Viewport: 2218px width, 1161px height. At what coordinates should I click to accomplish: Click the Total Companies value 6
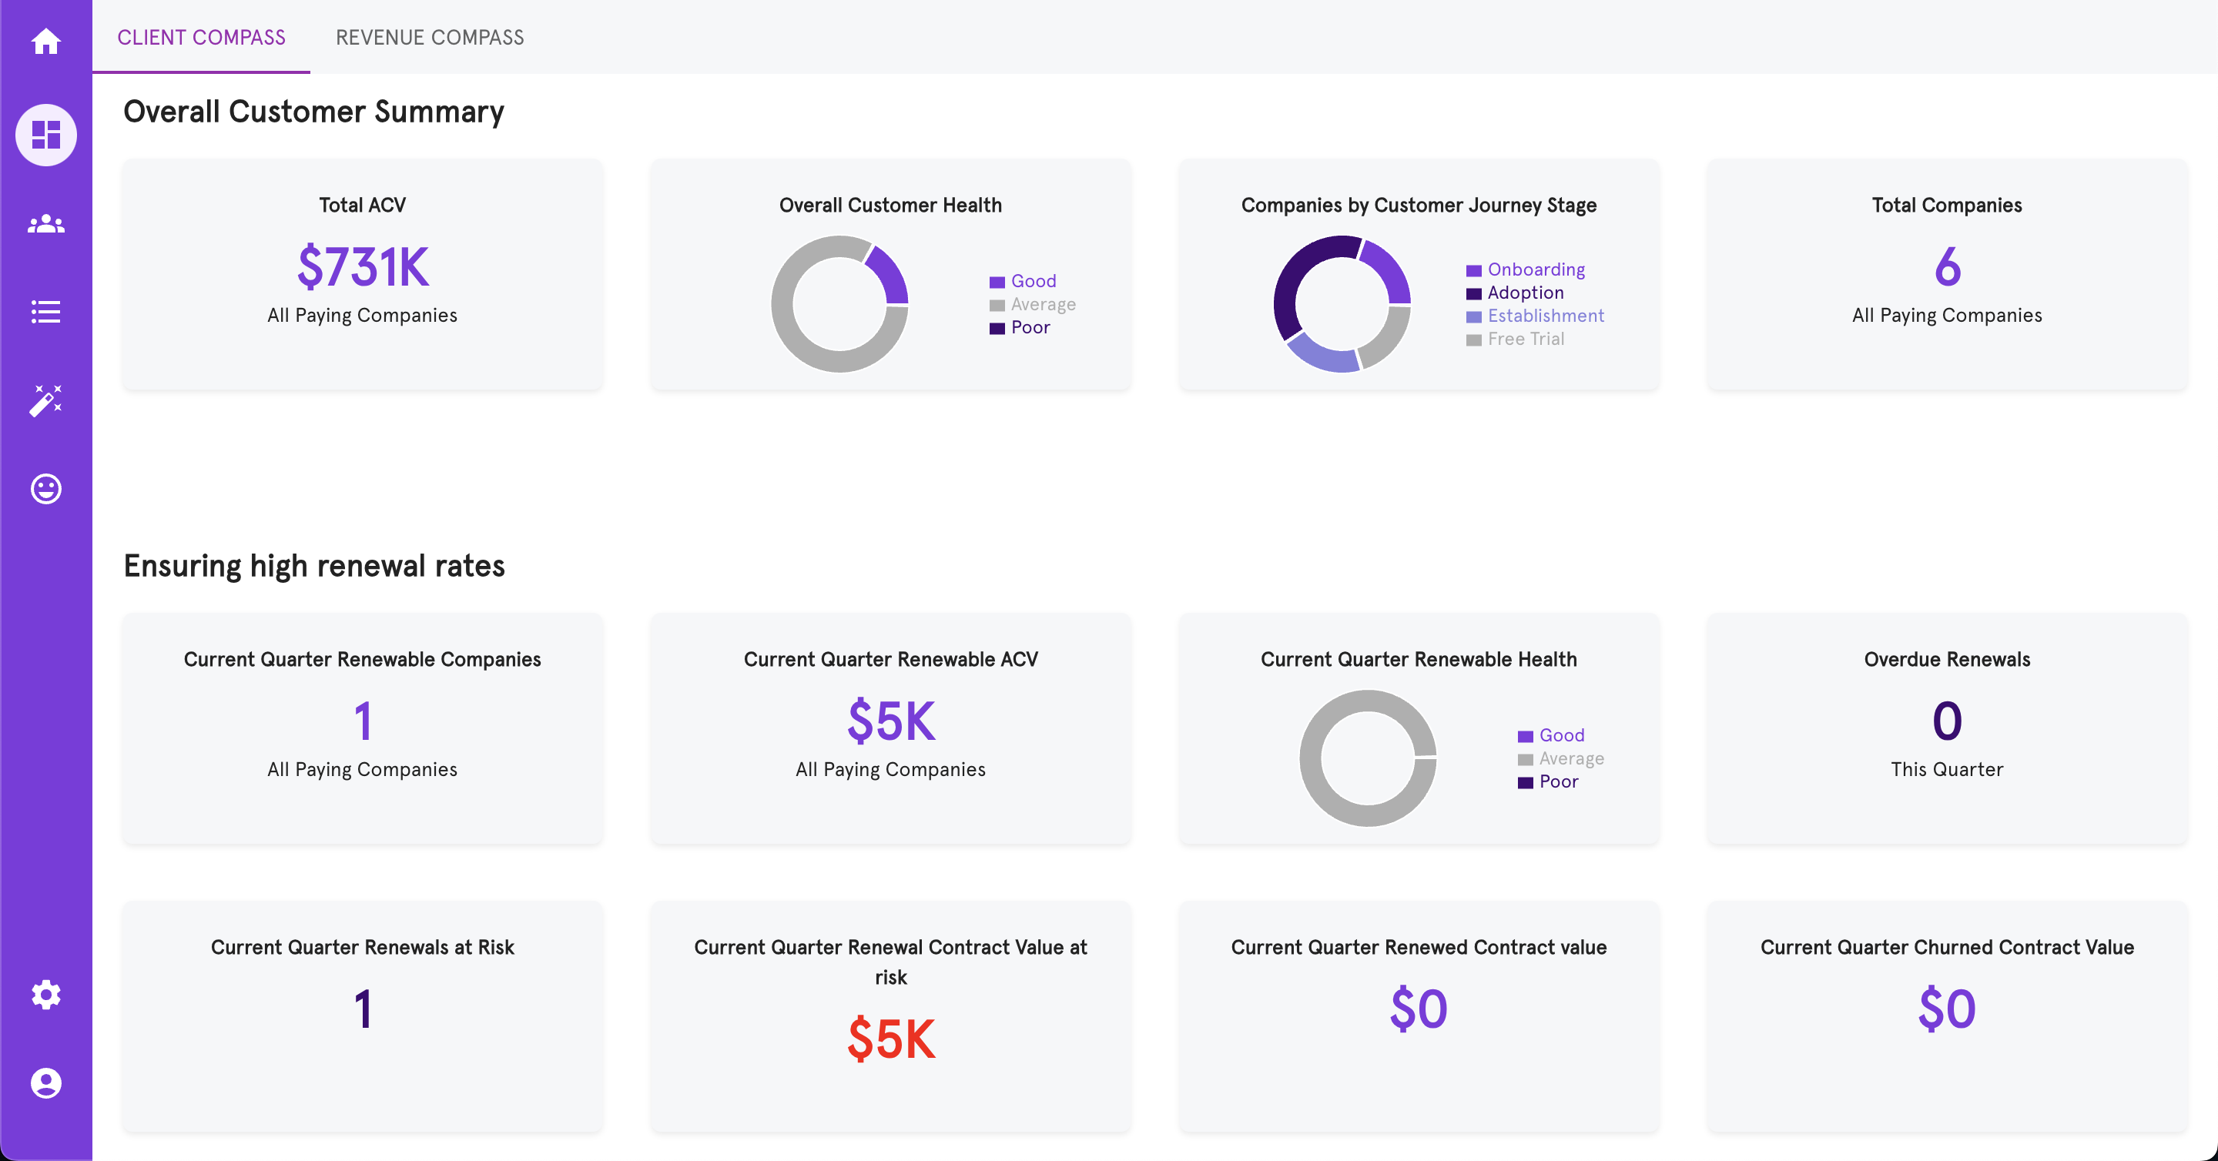tap(1947, 267)
